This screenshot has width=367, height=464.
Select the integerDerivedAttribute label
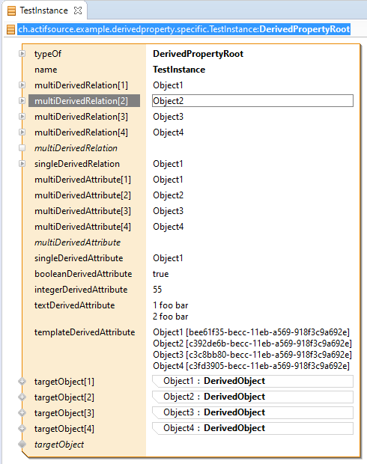tap(81, 290)
